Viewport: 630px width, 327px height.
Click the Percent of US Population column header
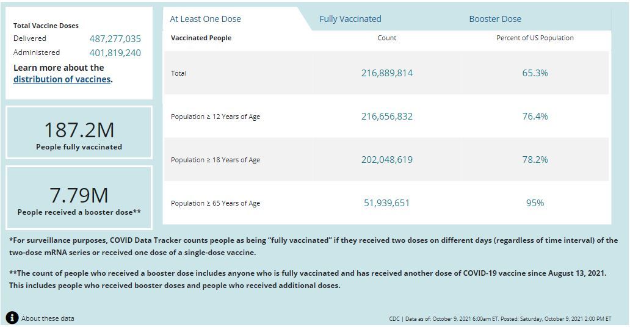coord(535,38)
